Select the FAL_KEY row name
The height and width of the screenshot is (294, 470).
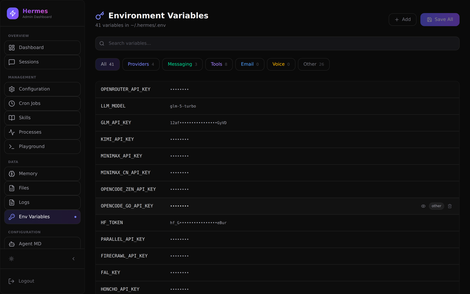(x=110, y=273)
